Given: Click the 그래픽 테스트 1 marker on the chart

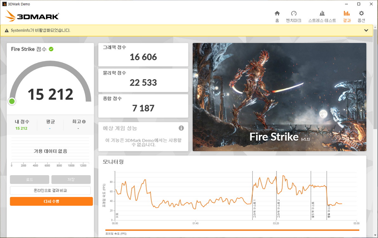Looking at the screenshot, I should pos(255,208).
